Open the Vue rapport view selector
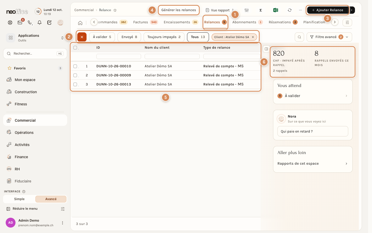The height and width of the screenshot is (233, 372). [220, 10]
